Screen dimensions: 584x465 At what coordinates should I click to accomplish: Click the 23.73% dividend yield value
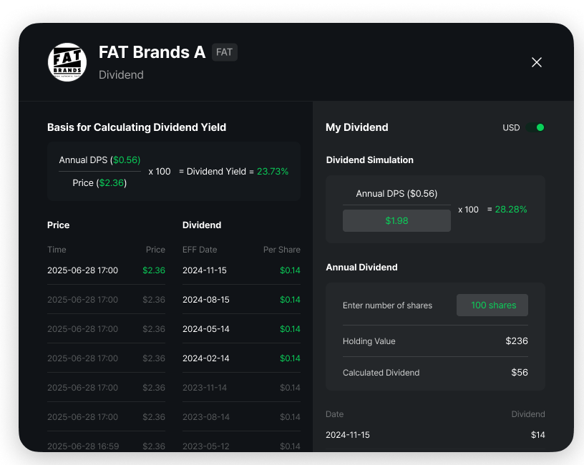[273, 172]
